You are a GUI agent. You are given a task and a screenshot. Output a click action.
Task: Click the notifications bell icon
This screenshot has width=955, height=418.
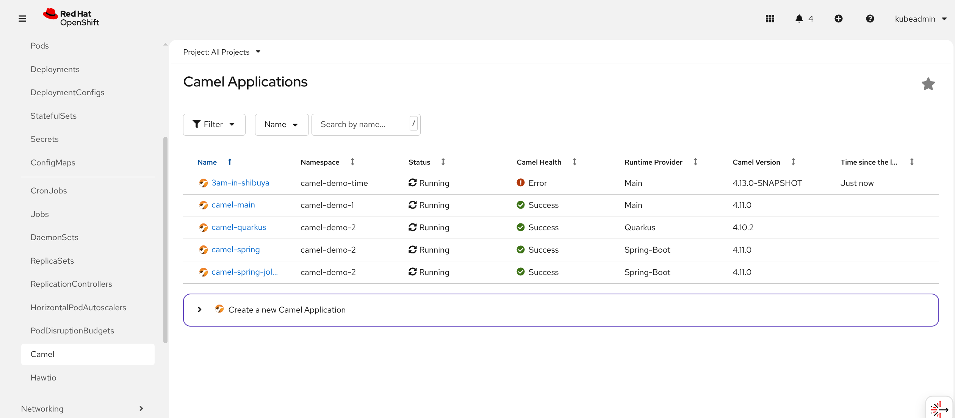[x=799, y=19]
